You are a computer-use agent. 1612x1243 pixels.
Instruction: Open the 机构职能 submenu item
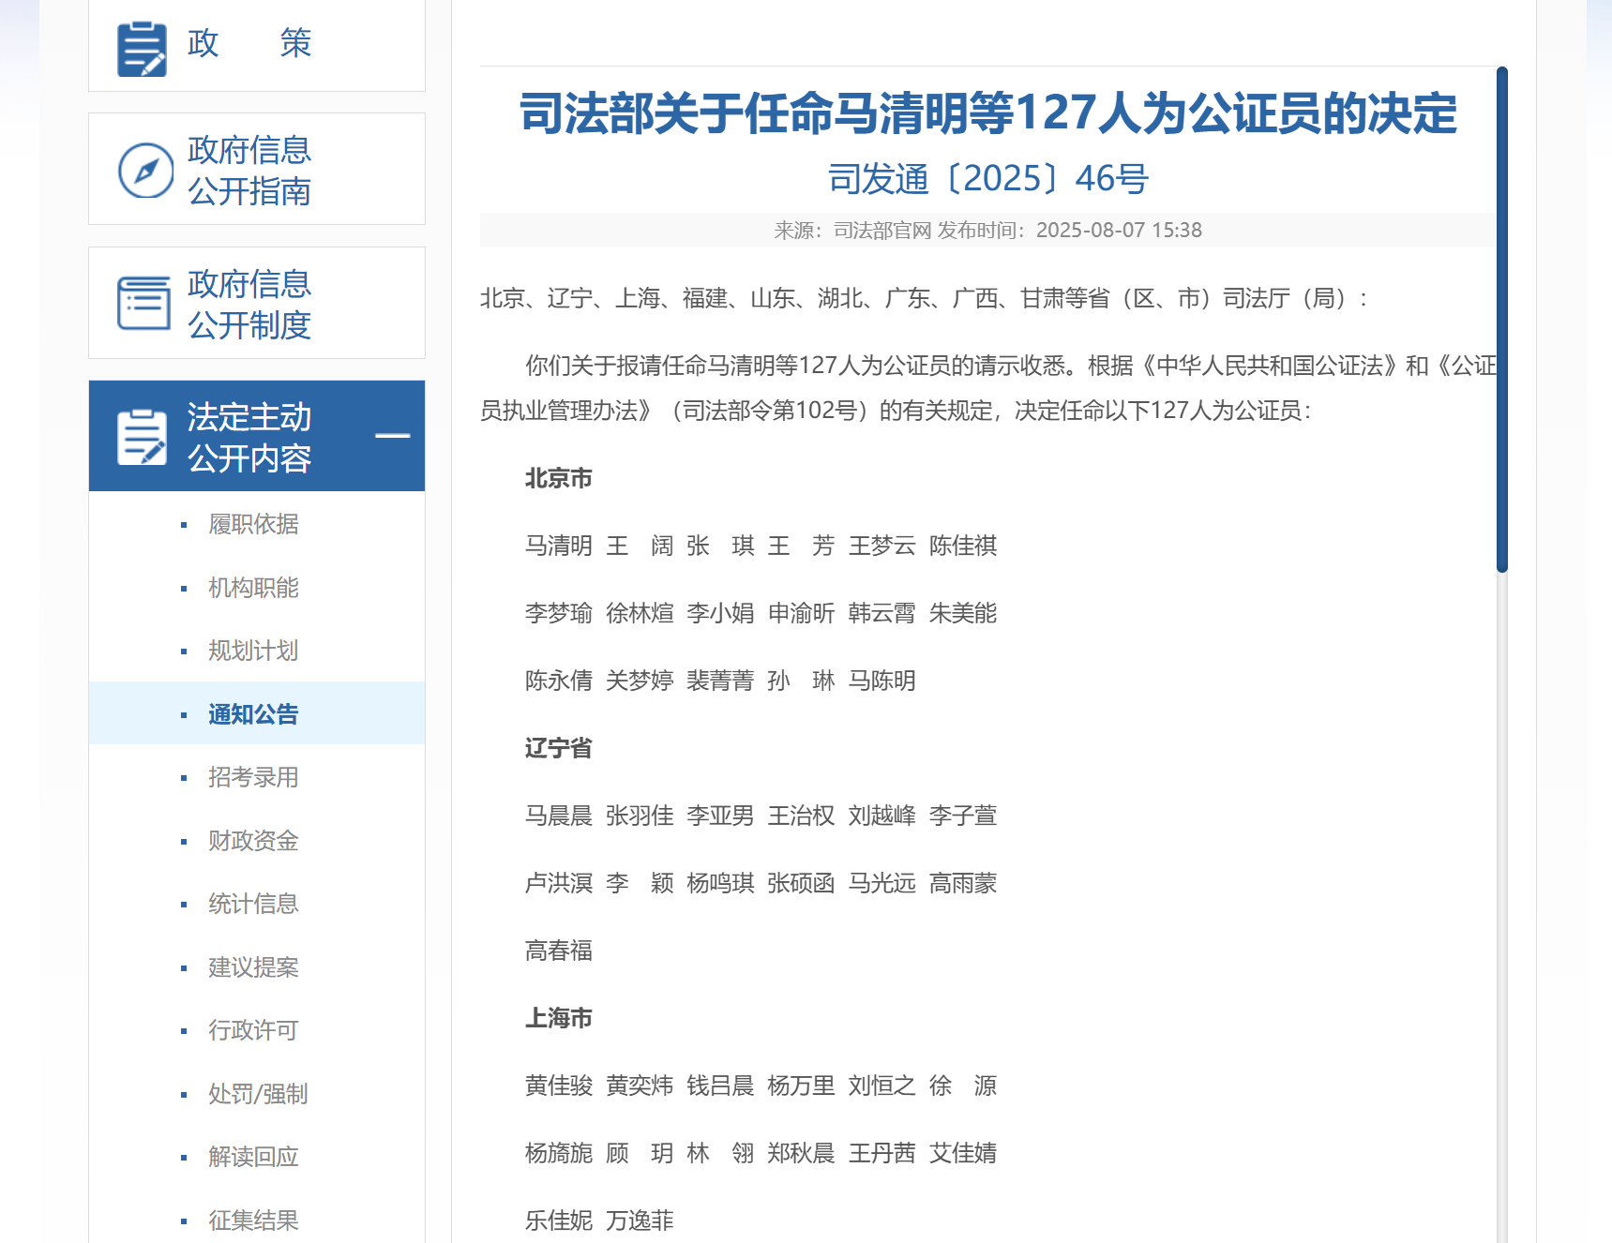(x=253, y=588)
